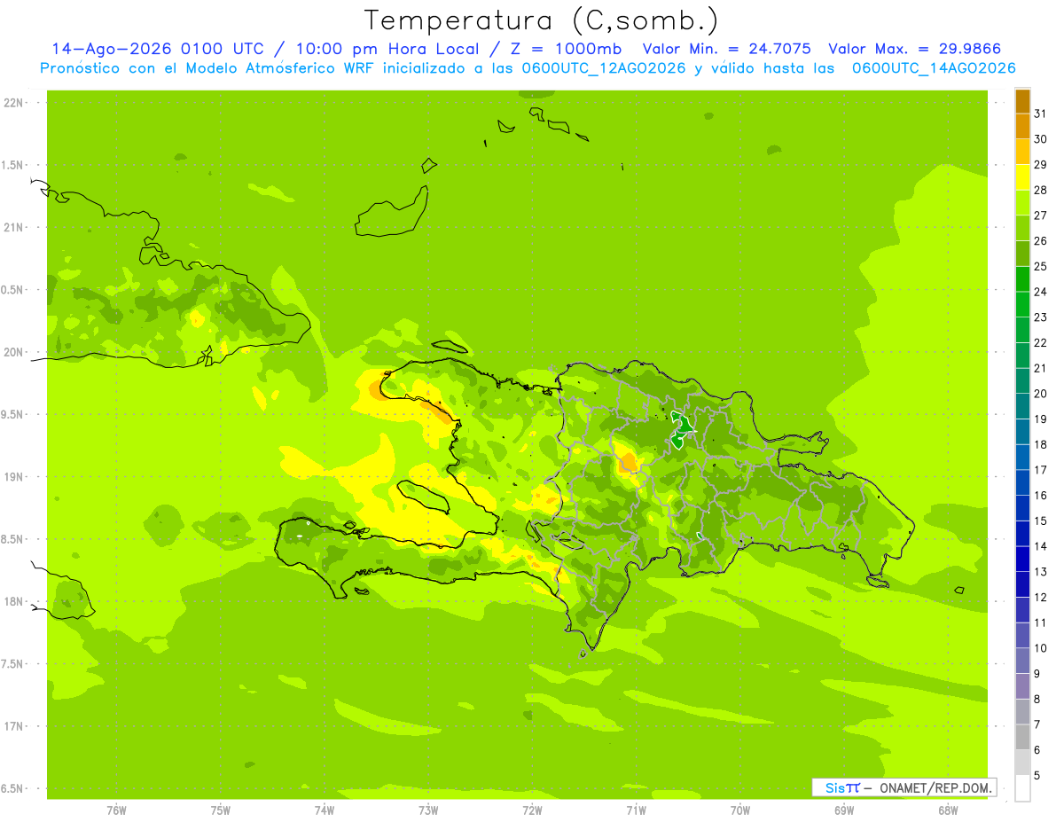
Task: Click the legend value "31"
Action: pos(1041,114)
